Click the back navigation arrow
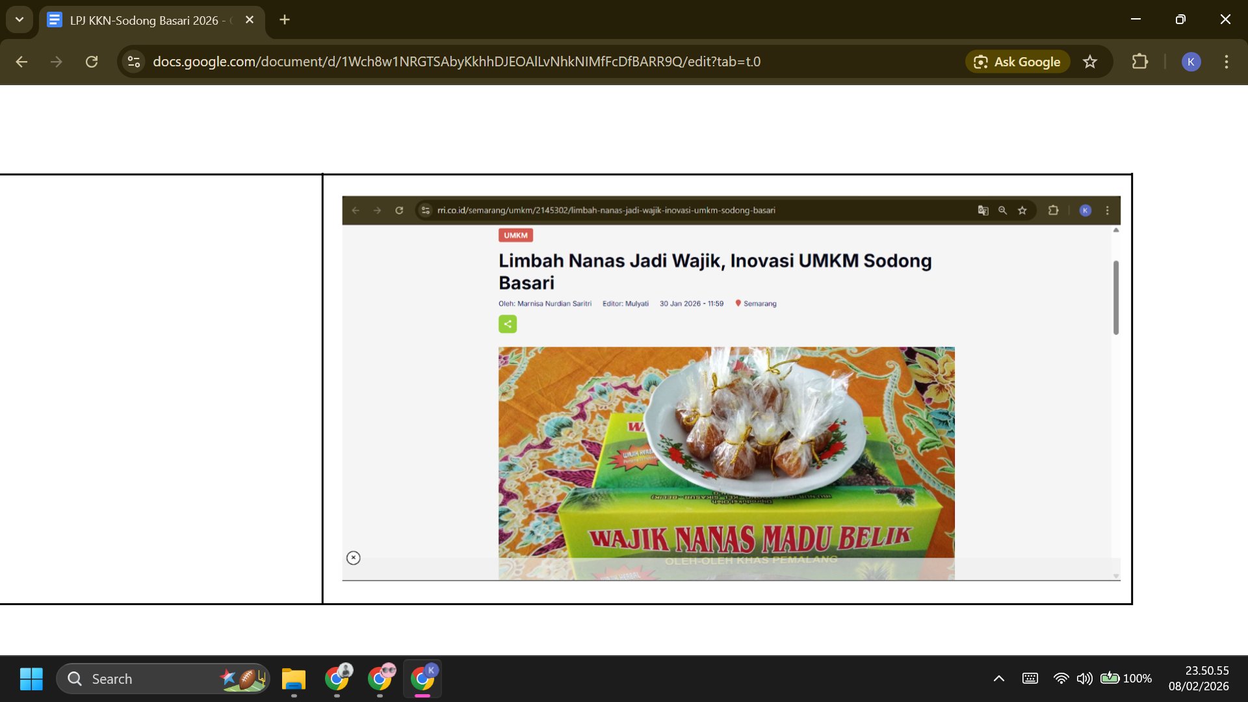Viewport: 1248px width, 702px height. pyautogui.click(x=22, y=62)
